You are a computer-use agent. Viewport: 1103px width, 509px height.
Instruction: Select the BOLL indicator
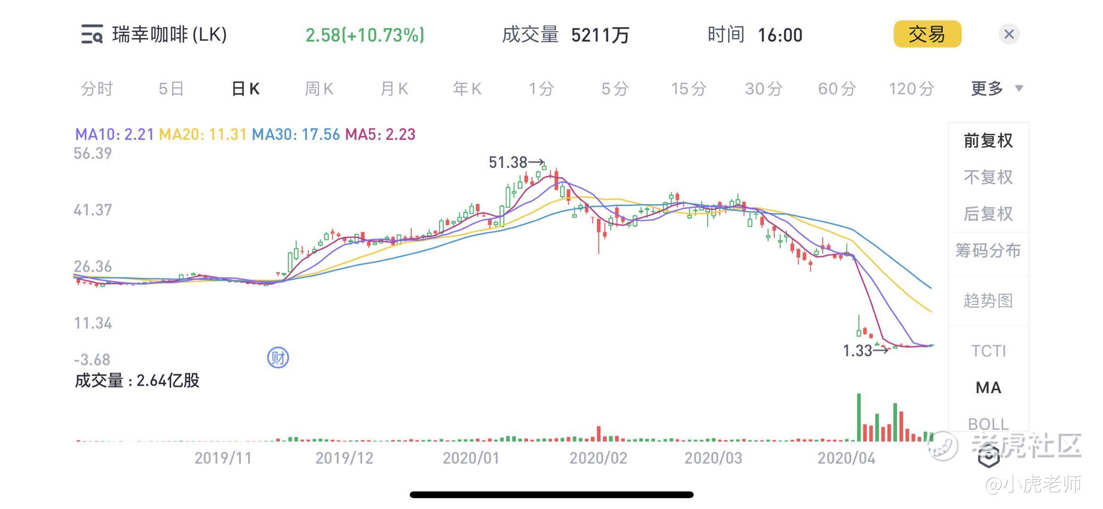pyautogui.click(x=988, y=424)
